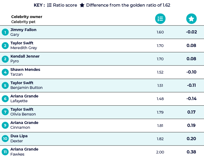This screenshot has height=163, width=204.
Task: Click the numbered list icon in the key
Action: click(49, 5)
